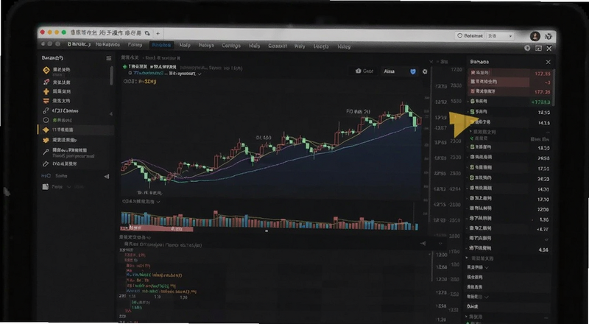Select the watchlist row valued 22.00
The height and width of the screenshot is (324, 589).
(510, 209)
